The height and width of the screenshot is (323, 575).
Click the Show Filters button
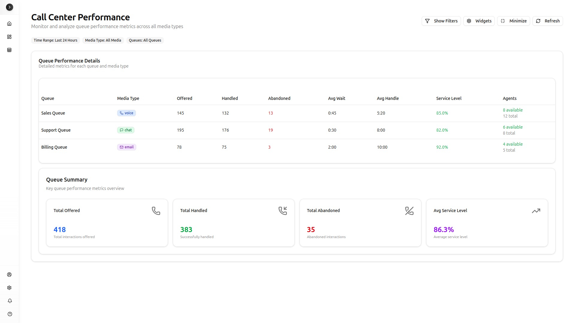(x=441, y=21)
